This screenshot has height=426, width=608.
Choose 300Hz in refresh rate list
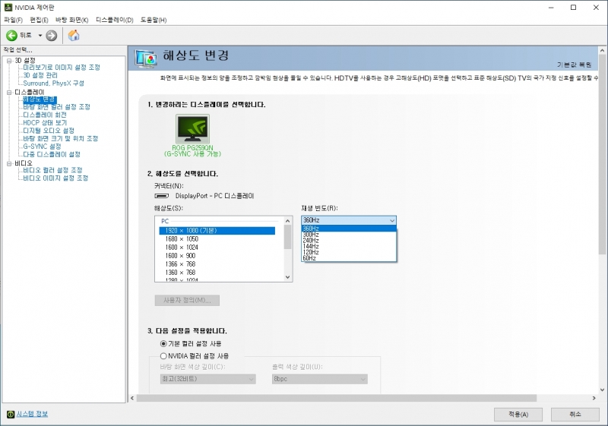pos(349,235)
